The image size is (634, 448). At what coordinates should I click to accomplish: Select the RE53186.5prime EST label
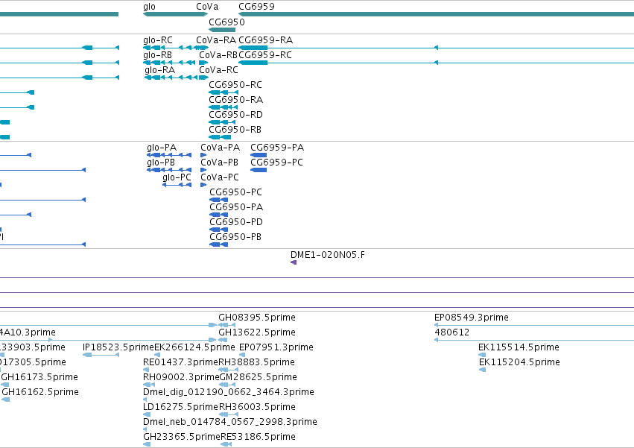coord(258,437)
